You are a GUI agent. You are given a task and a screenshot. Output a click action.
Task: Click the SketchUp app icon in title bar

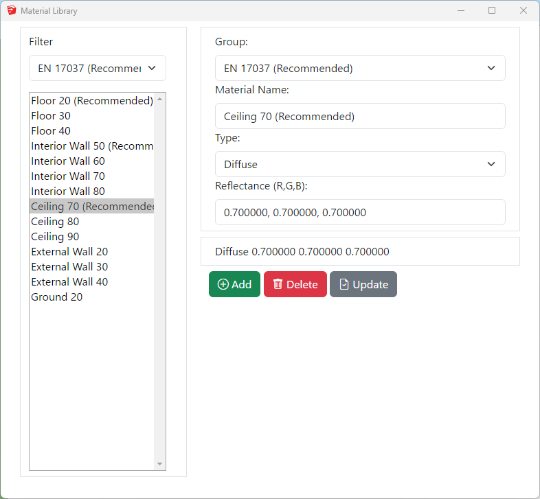(x=11, y=11)
